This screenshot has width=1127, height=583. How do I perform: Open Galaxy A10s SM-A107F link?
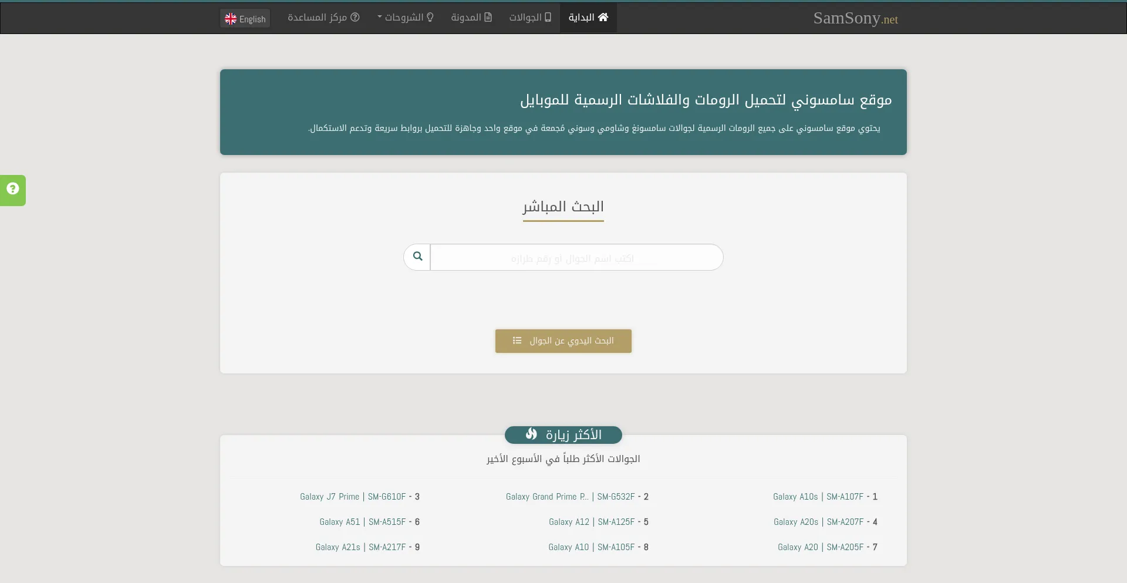click(818, 497)
